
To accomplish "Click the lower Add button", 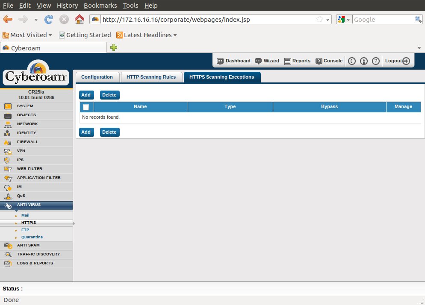I will pyautogui.click(x=86, y=132).
